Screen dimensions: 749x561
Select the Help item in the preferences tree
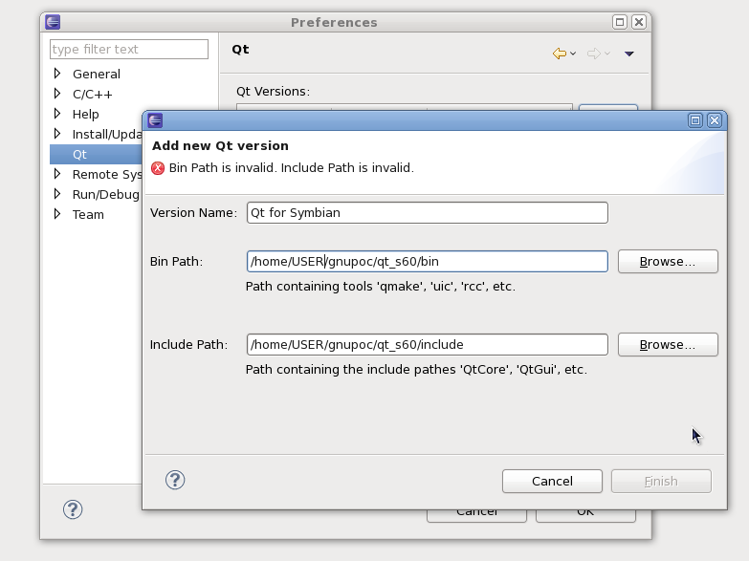85,114
